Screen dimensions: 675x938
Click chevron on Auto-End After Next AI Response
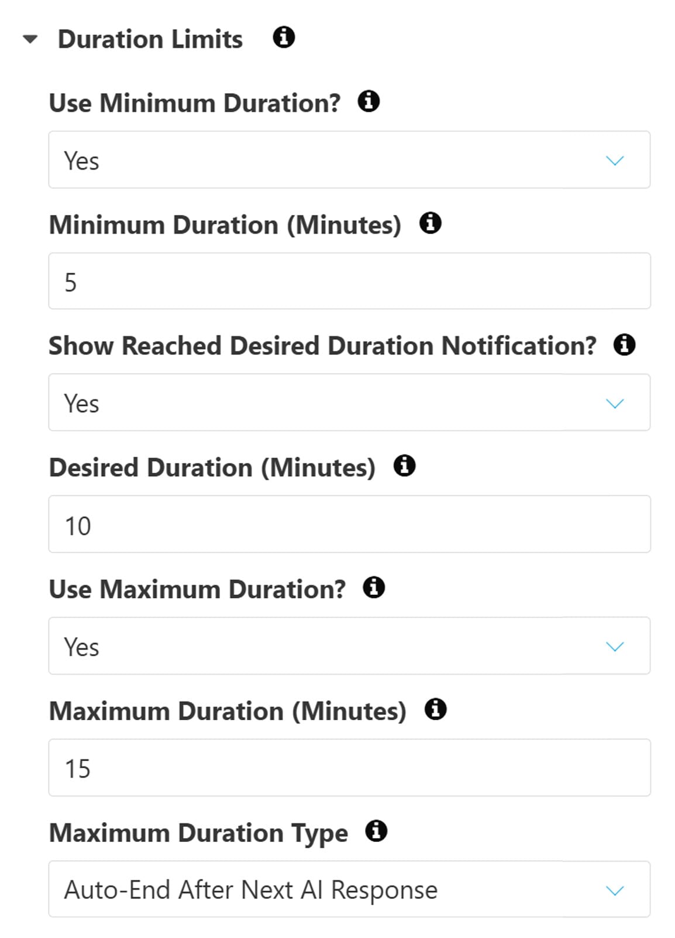tap(615, 891)
